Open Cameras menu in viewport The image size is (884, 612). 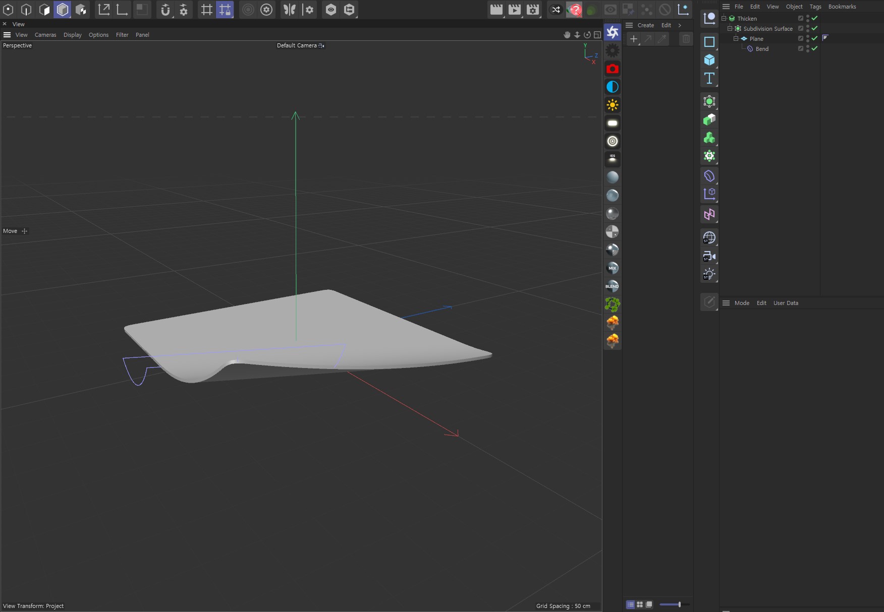click(45, 35)
